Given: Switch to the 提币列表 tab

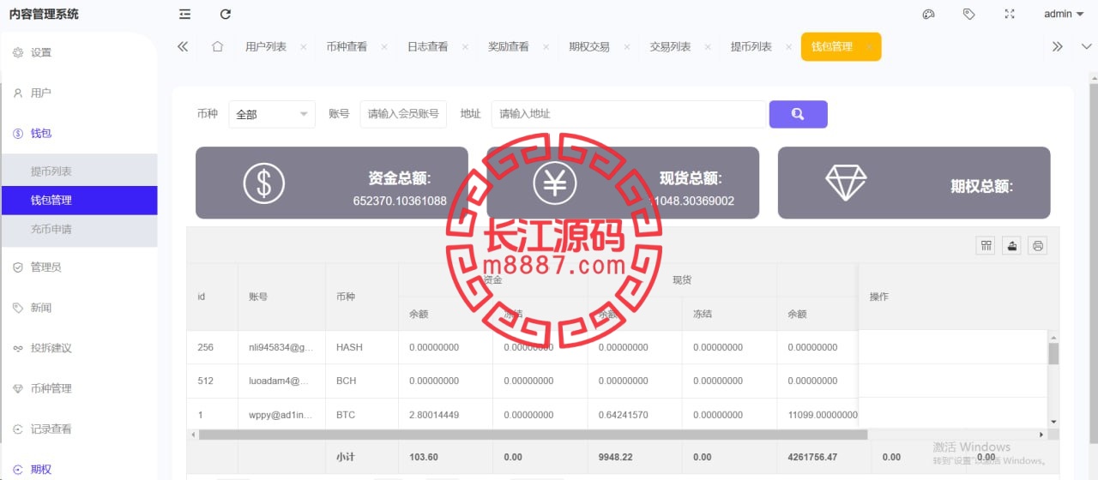Looking at the screenshot, I should click(x=751, y=47).
